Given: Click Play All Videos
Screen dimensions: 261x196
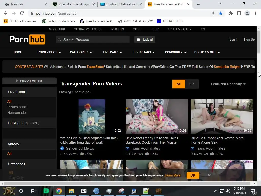Looking at the screenshot, I should pyautogui.click(x=29, y=81).
